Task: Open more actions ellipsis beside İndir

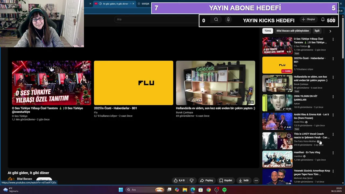Action: [256, 181]
